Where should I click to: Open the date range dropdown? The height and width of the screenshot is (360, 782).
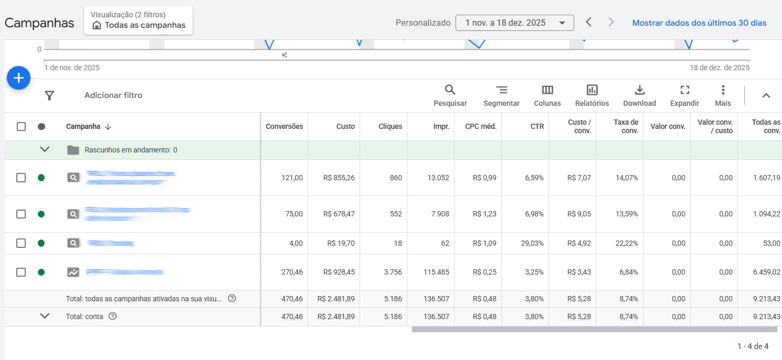514,23
